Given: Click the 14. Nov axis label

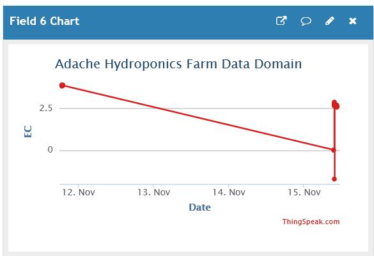Looking at the screenshot, I should tap(229, 192).
